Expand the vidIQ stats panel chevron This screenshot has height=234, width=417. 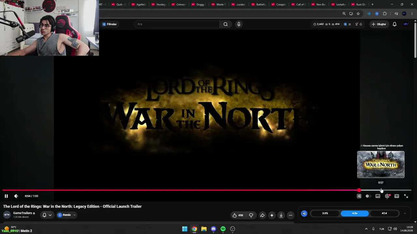tap(405, 214)
